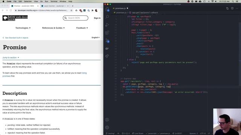The image size is (241, 135).
Task: Open the editor More Actions ellipsis
Action: tap(237, 8)
